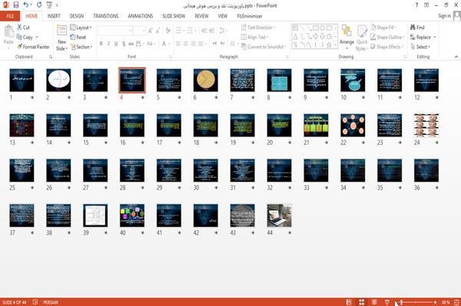This screenshot has width=461, height=306.
Task: Toggle Bold formatting button
Action: click(x=101, y=44)
